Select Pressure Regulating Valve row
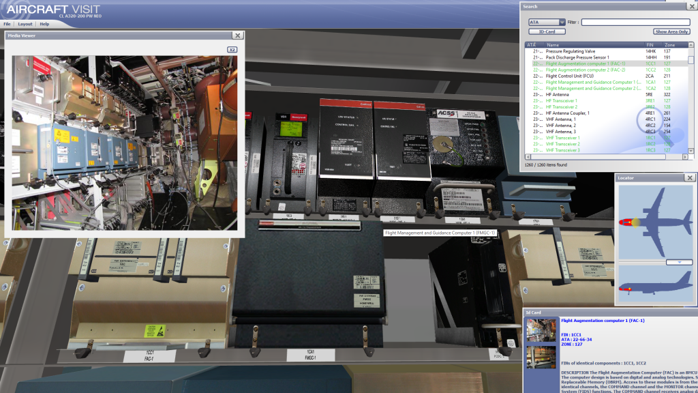Screen dimensions: 698x393 (x=607, y=51)
